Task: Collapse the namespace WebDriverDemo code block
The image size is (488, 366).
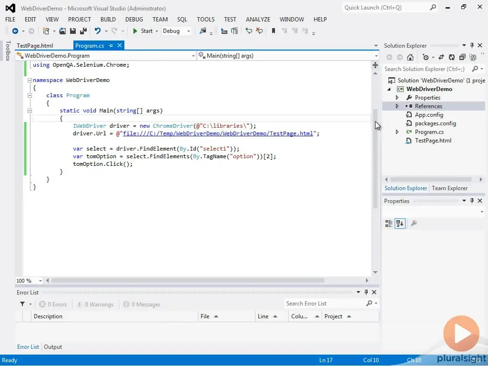Action: tap(30, 80)
